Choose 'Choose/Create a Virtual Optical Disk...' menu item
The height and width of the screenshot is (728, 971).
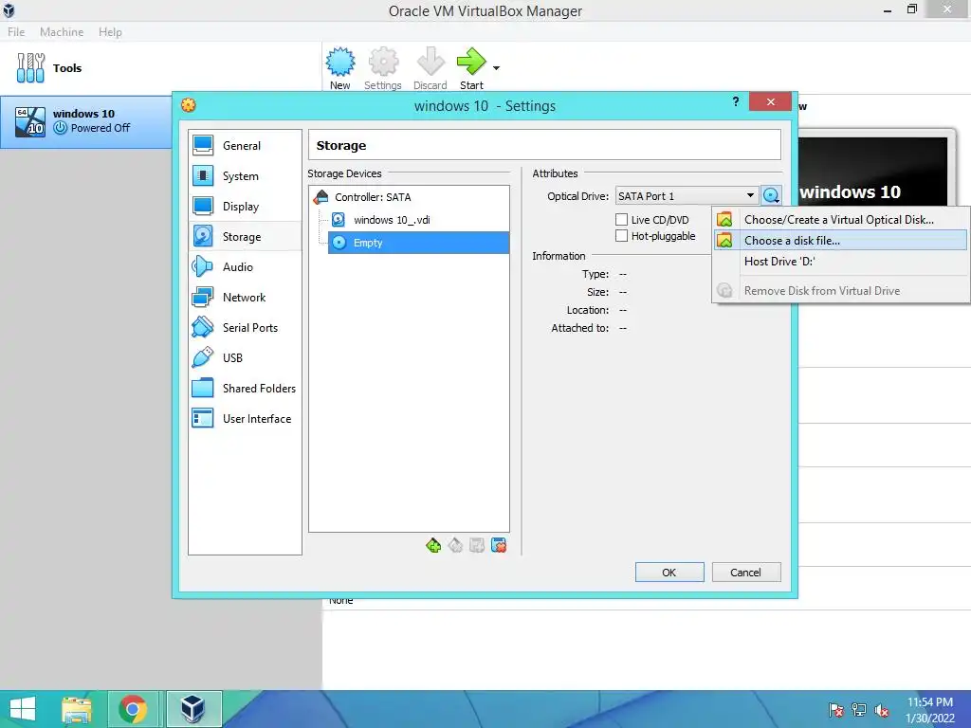click(x=840, y=220)
